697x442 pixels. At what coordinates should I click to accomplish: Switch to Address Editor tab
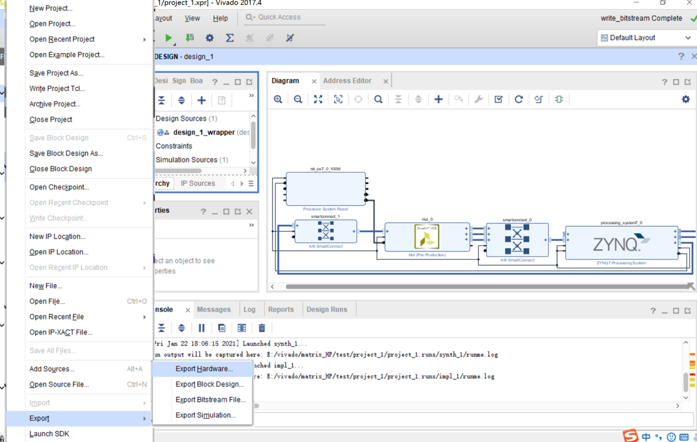[347, 81]
